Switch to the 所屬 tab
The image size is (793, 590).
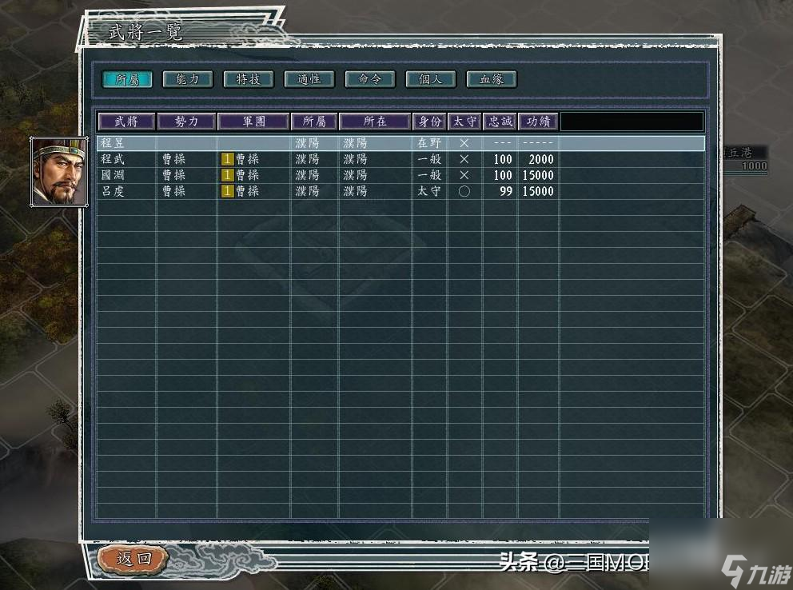tap(127, 79)
